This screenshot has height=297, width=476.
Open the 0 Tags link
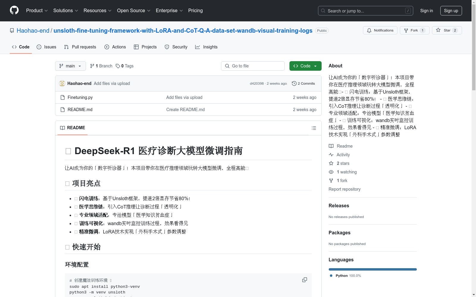(125, 66)
